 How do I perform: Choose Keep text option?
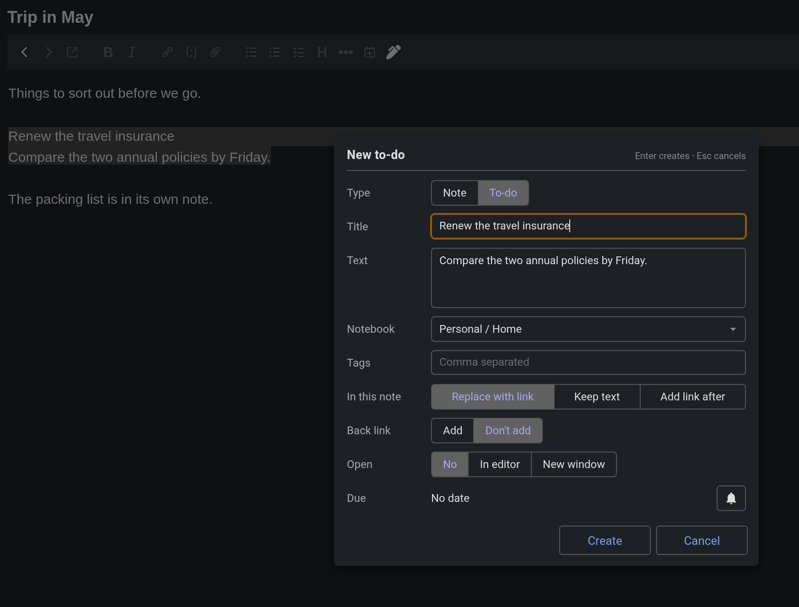[597, 397]
